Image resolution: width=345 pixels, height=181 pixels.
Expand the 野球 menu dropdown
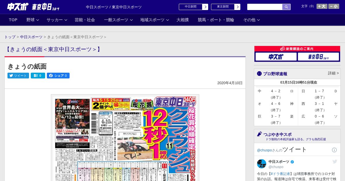(33, 20)
